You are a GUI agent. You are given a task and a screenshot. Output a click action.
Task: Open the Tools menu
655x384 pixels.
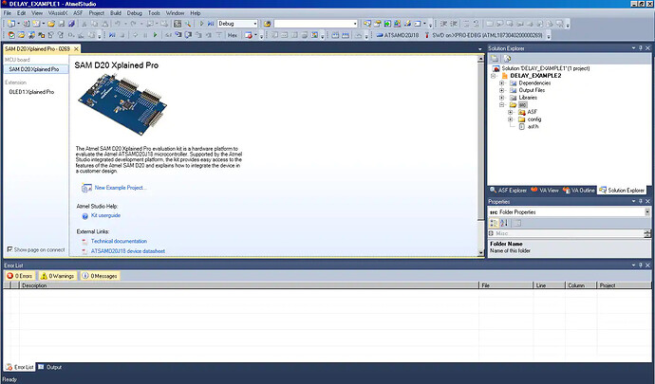154,13
